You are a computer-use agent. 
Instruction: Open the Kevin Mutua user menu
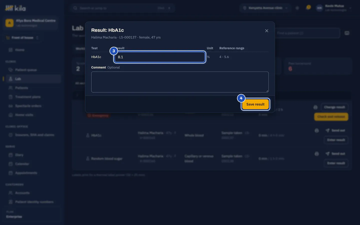(334, 8)
